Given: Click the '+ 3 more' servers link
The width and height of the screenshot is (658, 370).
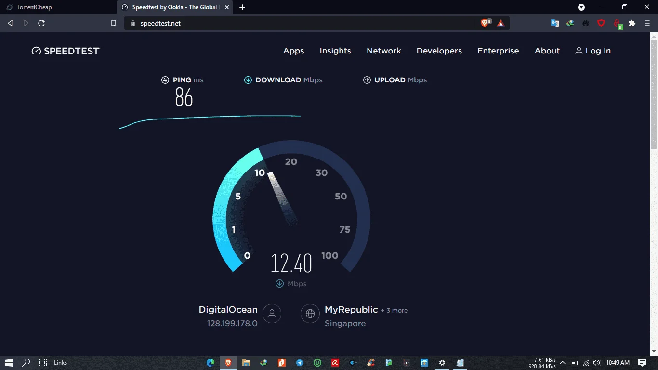Looking at the screenshot, I should click(394, 311).
